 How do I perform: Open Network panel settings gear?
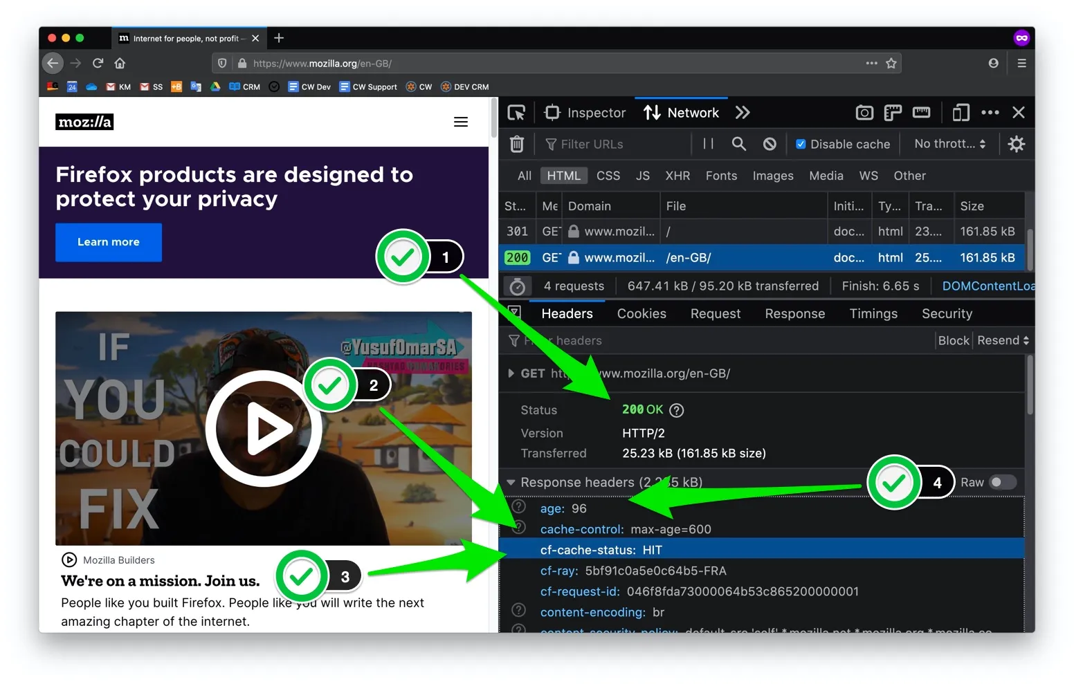pos(1016,144)
